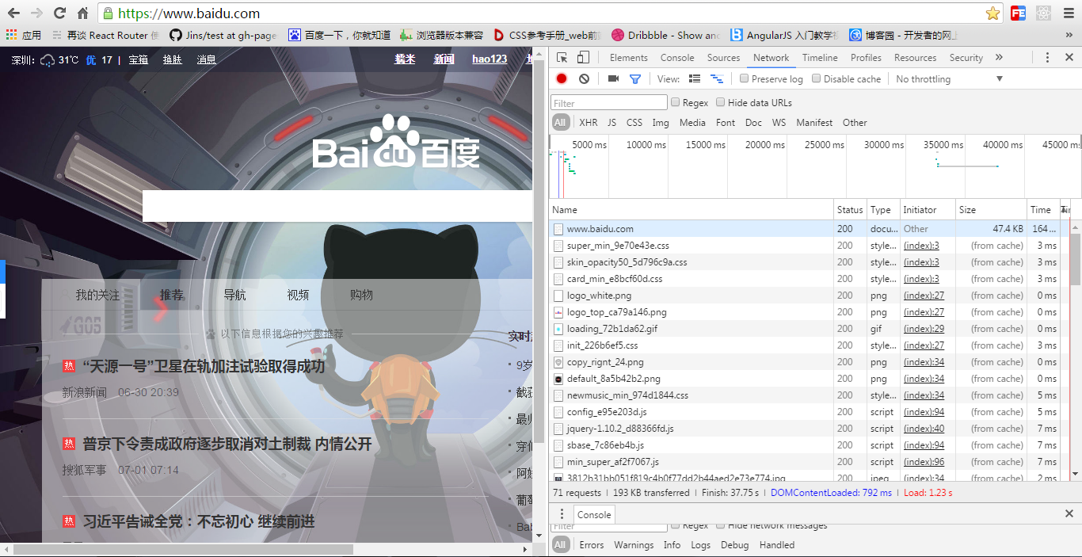Open the red FE extension icon
The image size is (1082, 557).
(x=1018, y=13)
